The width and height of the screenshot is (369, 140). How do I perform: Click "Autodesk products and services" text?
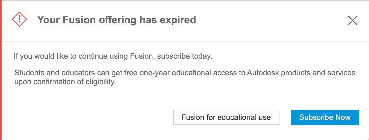pyautogui.click(x=301, y=73)
